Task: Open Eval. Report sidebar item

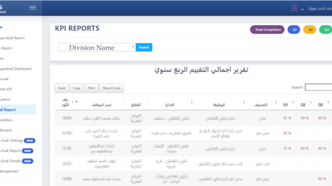Action: coord(10,151)
